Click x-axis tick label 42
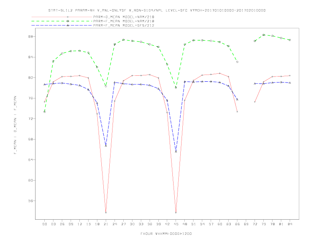This screenshot has width=316, height=244. click(x=167, y=224)
